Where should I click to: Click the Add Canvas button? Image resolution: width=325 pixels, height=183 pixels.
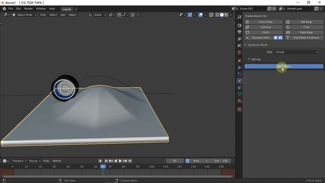(284, 66)
